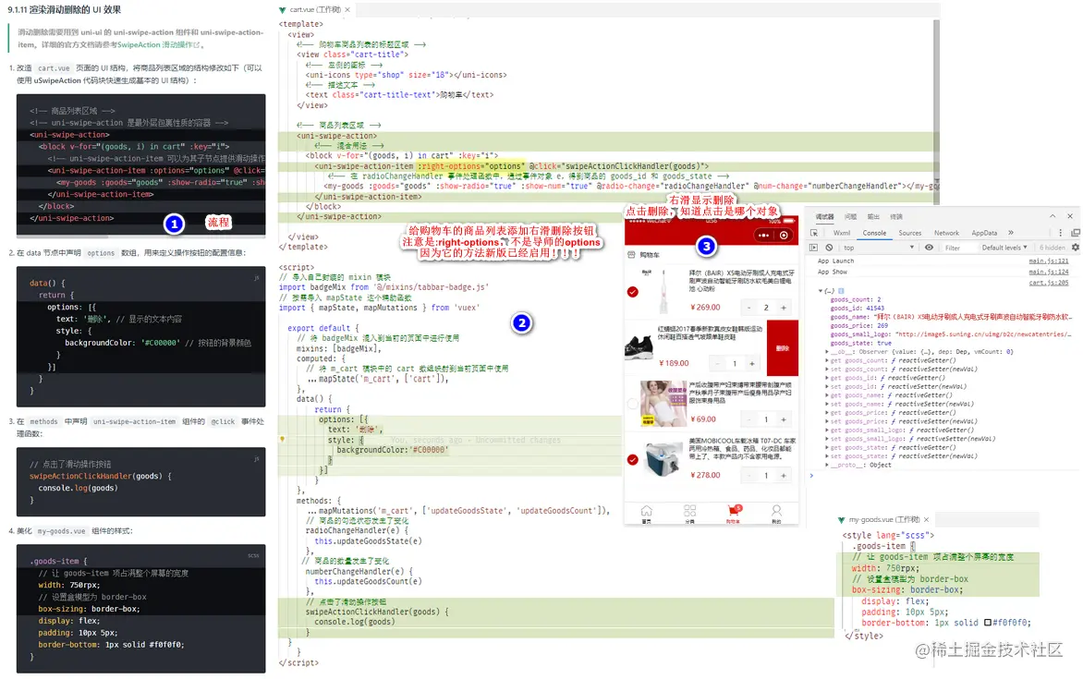The width and height of the screenshot is (1083, 679).
Task: Switch to the Wxml tab
Action: coord(841,234)
